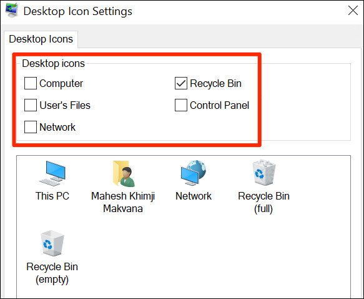
Task: Switch to the Desktop Icons tab
Action: click(x=41, y=39)
